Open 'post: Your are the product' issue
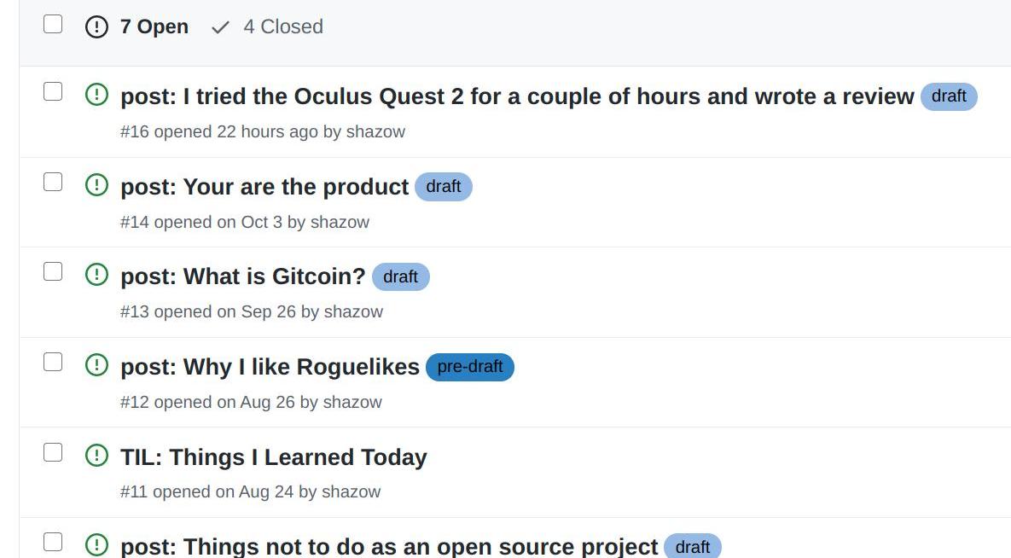 pos(264,187)
